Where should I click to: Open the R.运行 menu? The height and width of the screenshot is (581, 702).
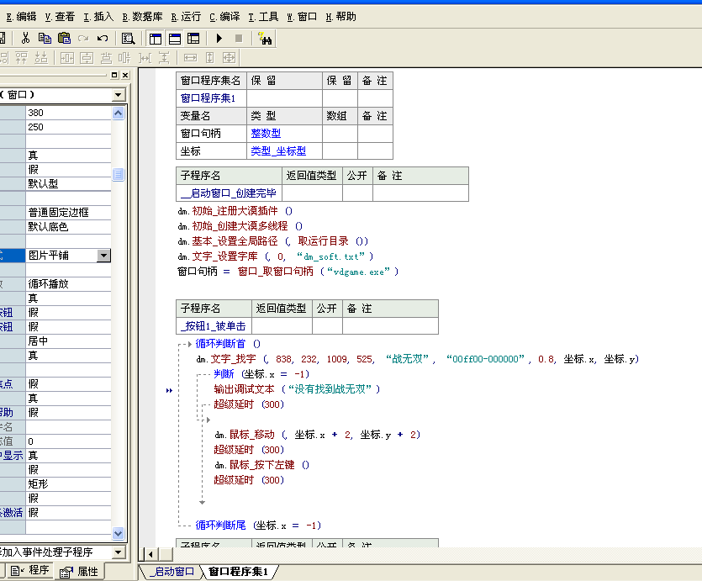pos(186,17)
